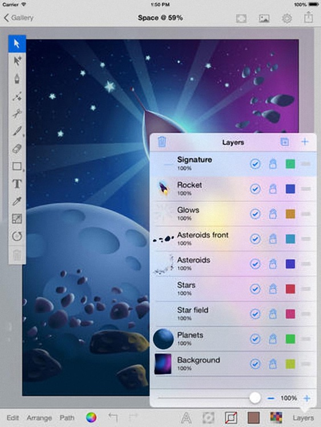
Task: Select the Scale tool
Action: pyautogui.click(x=17, y=219)
